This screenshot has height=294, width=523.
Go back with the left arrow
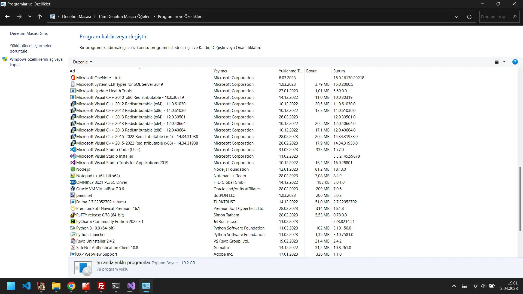[7, 17]
